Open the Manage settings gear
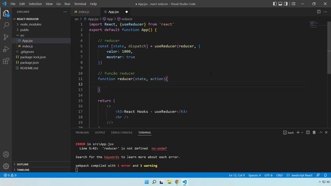This screenshot has width=331, height=186. [6, 166]
